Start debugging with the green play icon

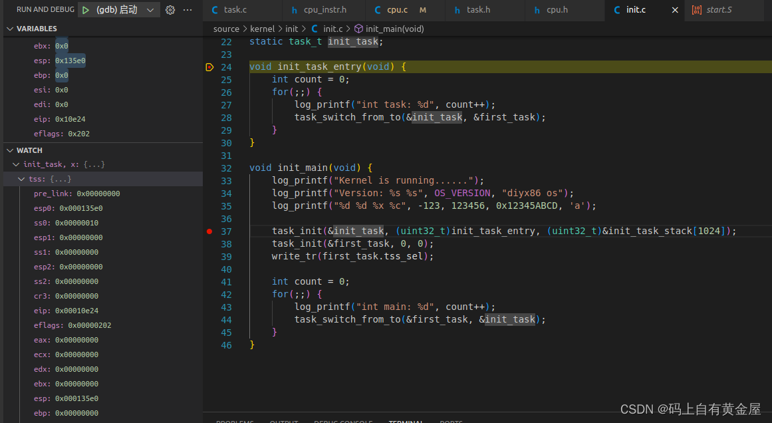coord(86,10)
